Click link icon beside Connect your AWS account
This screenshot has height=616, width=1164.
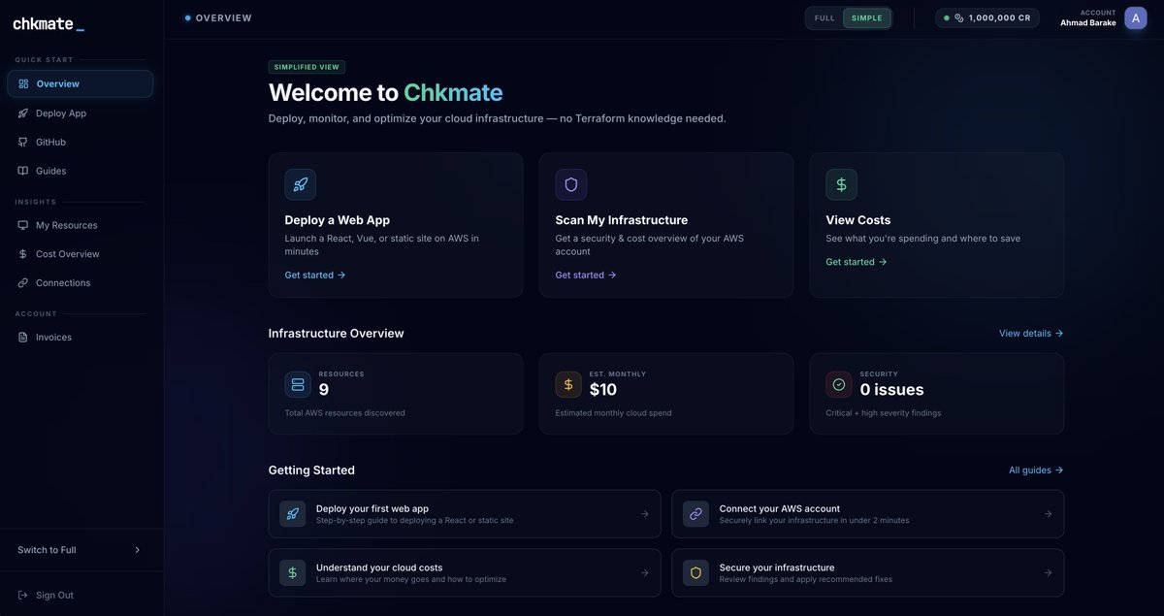(695, 514)
